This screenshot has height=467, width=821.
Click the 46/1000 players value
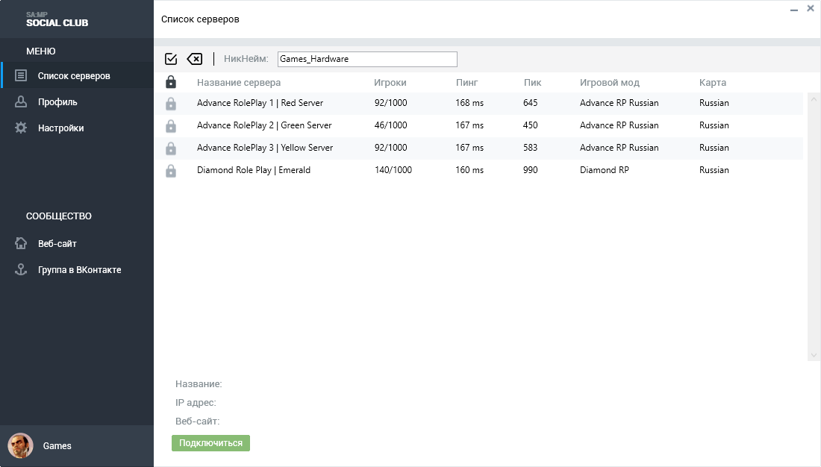pos(390,125)
